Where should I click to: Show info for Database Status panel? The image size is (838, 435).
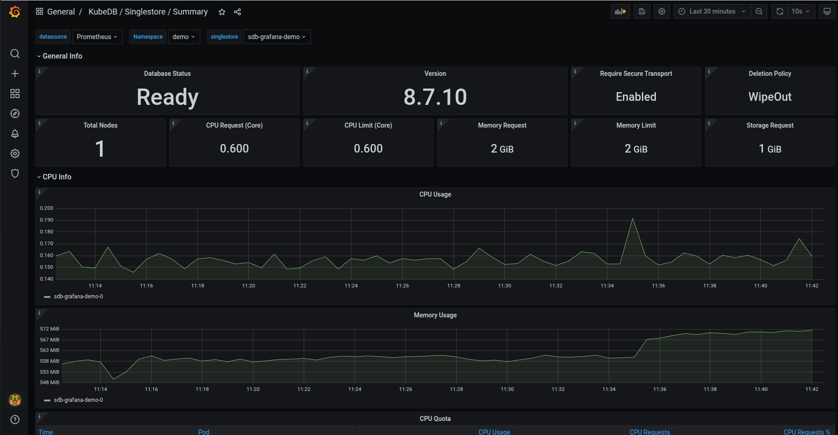(x=39, y=71)
